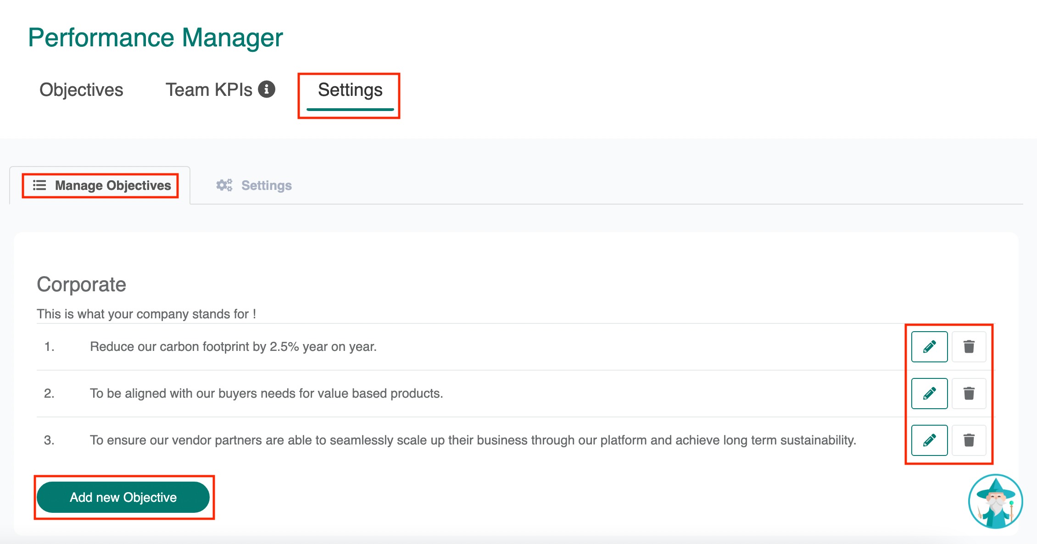Edit the vendor partners objective
Viewport: 1037px width, 544px height.
[929, 440]
